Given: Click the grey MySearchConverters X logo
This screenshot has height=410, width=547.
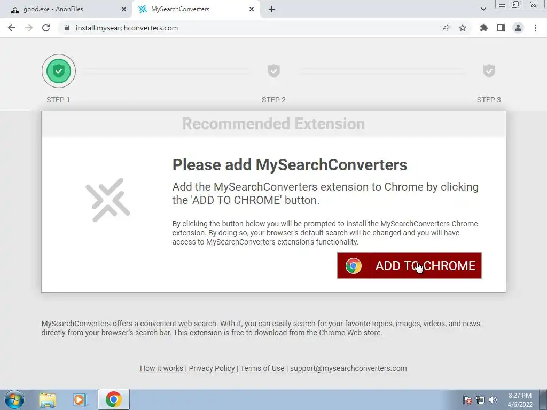Looking at the screenshot, I should pos(108,200).
